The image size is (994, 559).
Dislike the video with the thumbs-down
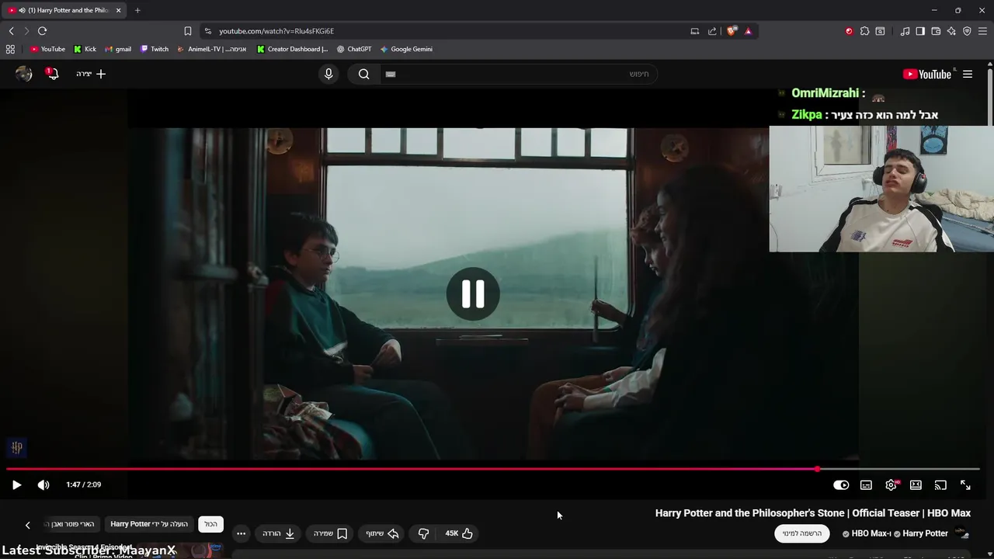(423, 533)
